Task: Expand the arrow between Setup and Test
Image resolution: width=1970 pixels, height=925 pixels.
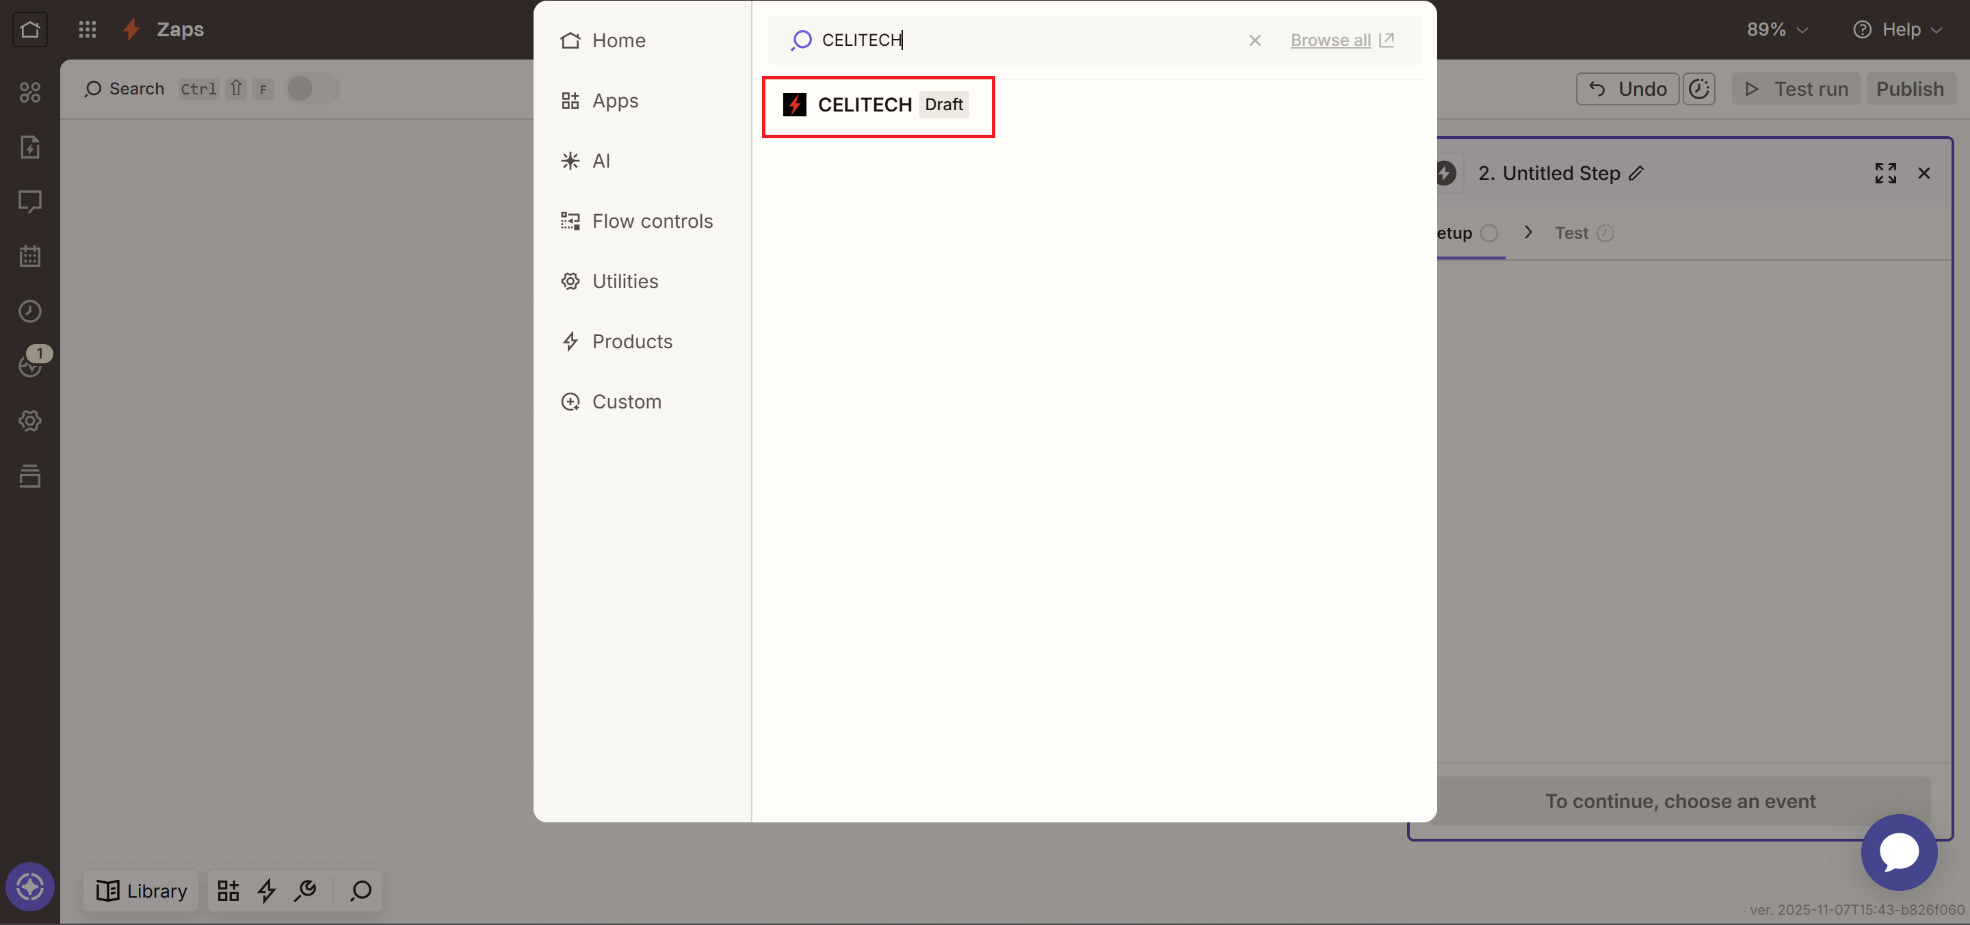Action: tap(1528, 233)
